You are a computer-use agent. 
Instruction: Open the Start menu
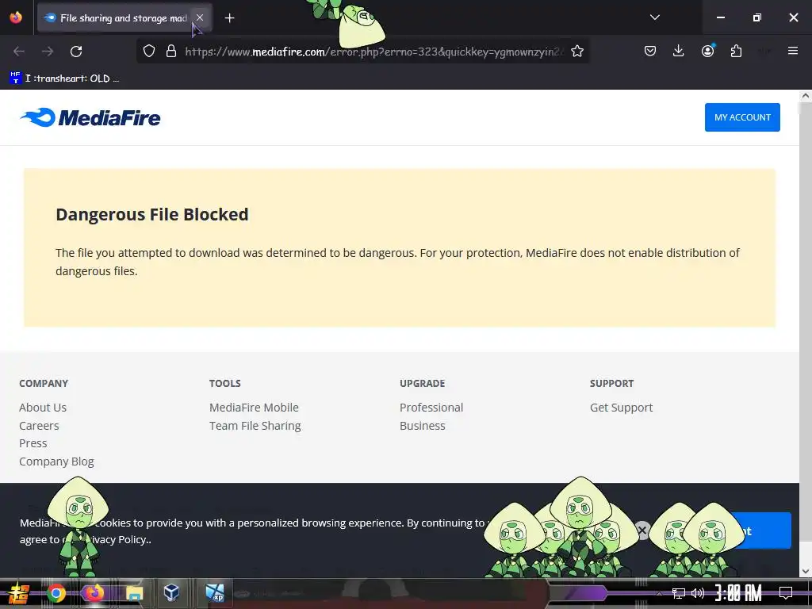(x=18, y=593)
